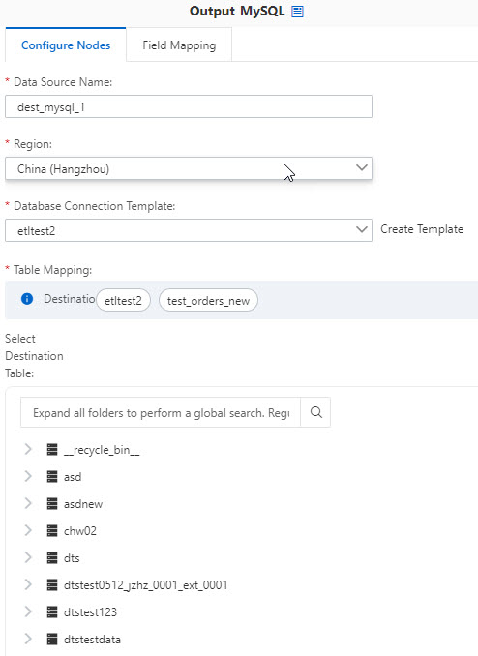Open the Field Mapping tab
This screenshot has width=478, height=656.
tap(179, 45)
